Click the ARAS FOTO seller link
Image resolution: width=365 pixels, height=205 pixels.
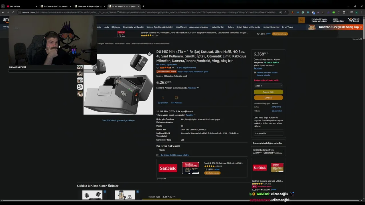pyautogui.click(x=276, y=107)
